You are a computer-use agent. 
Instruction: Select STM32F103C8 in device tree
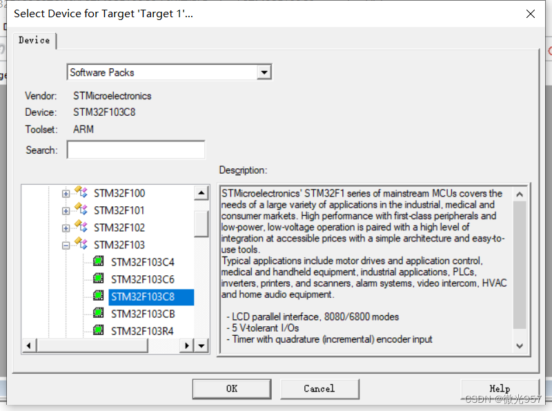[151, 297]
